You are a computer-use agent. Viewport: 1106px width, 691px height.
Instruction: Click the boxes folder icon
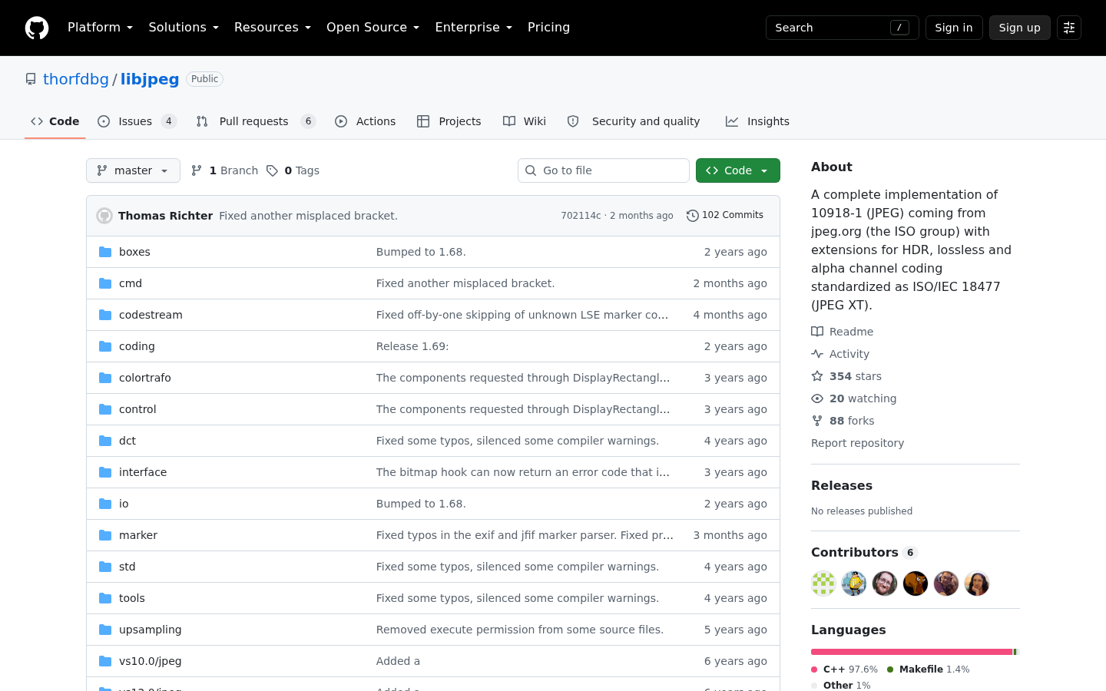(105, 252)
